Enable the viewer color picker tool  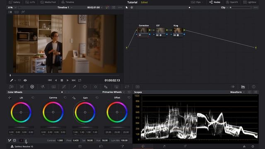tap(12, 80)
